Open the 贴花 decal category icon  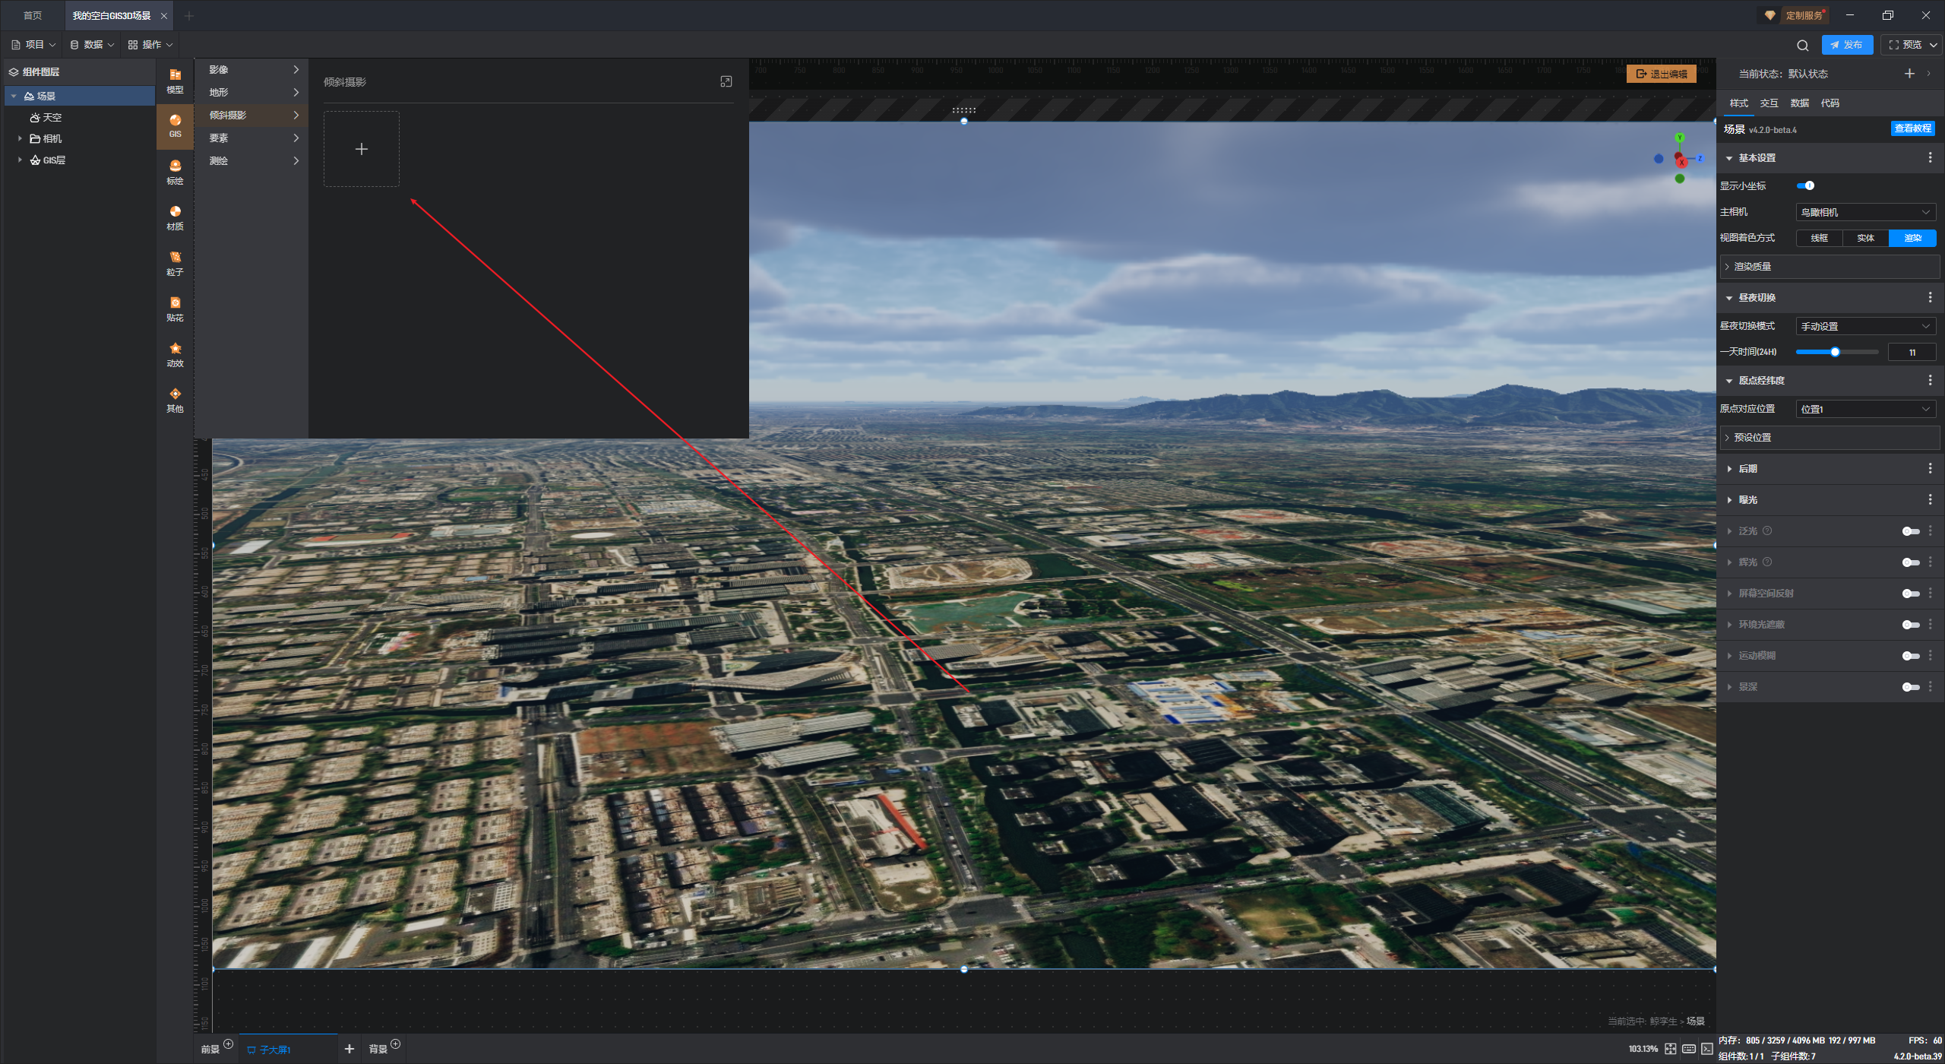[175, 309]
